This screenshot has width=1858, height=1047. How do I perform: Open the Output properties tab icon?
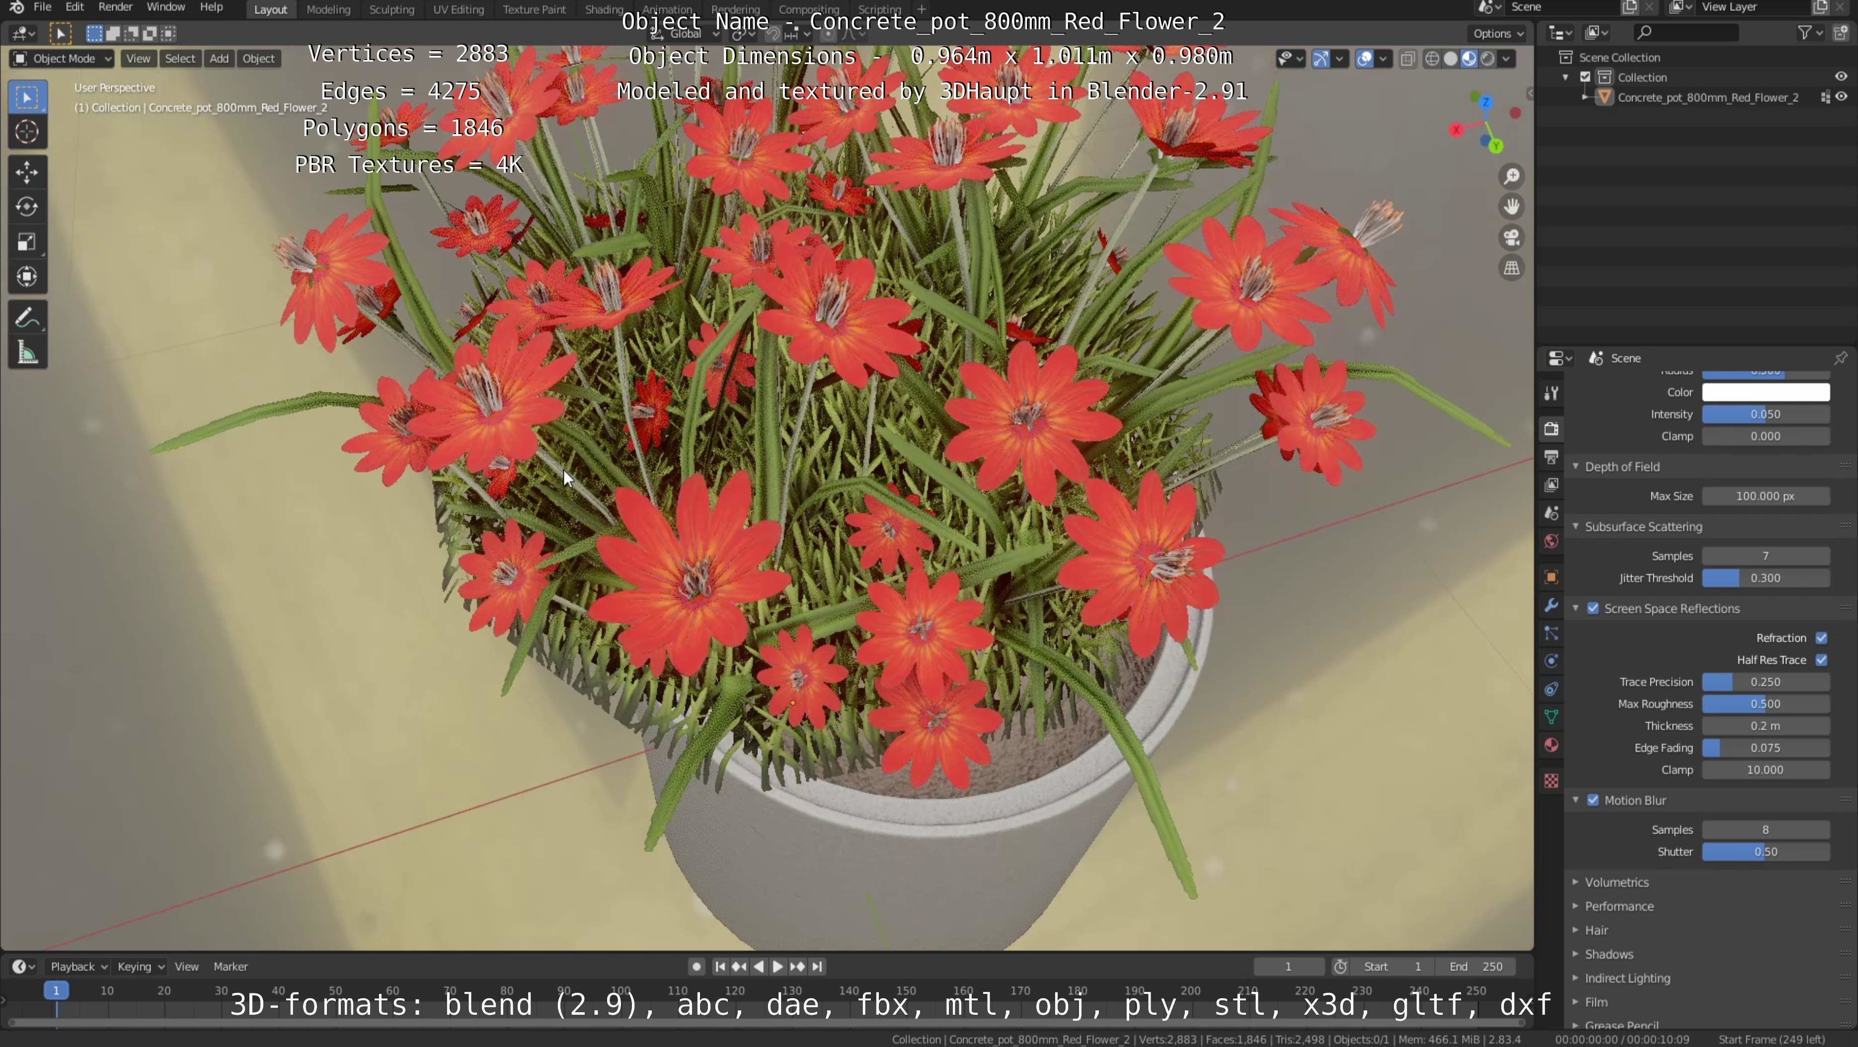(x=1551, y=457)
